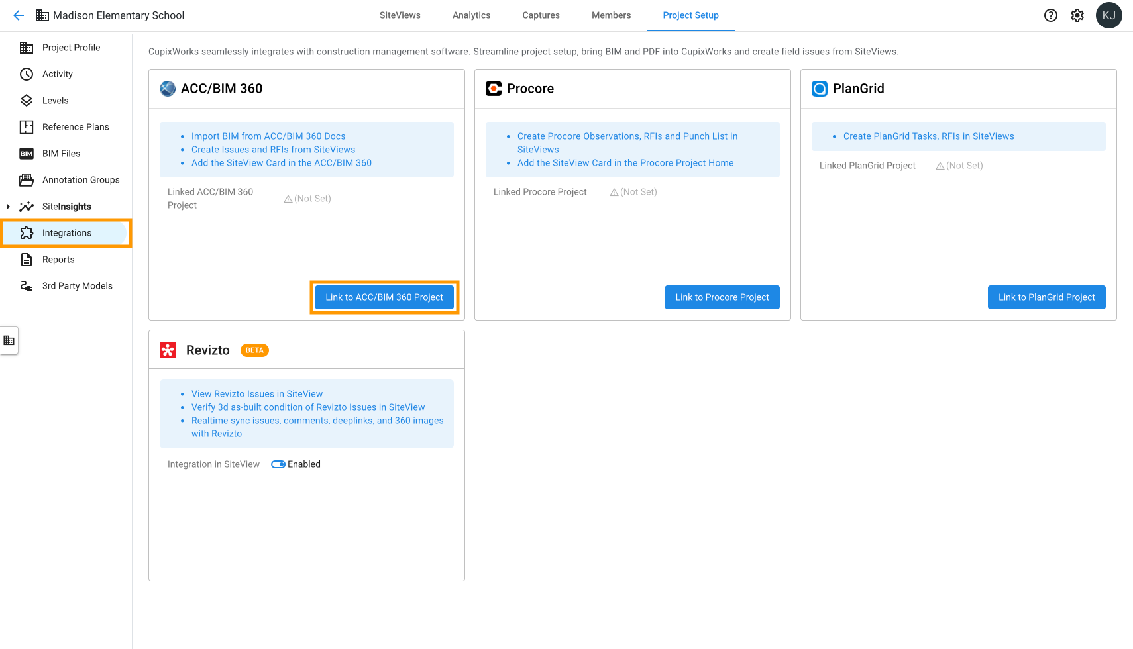Expand the SiteInsights tree arrow
The height and width of the screenshot is (649, 1133).
click(8, 207)
